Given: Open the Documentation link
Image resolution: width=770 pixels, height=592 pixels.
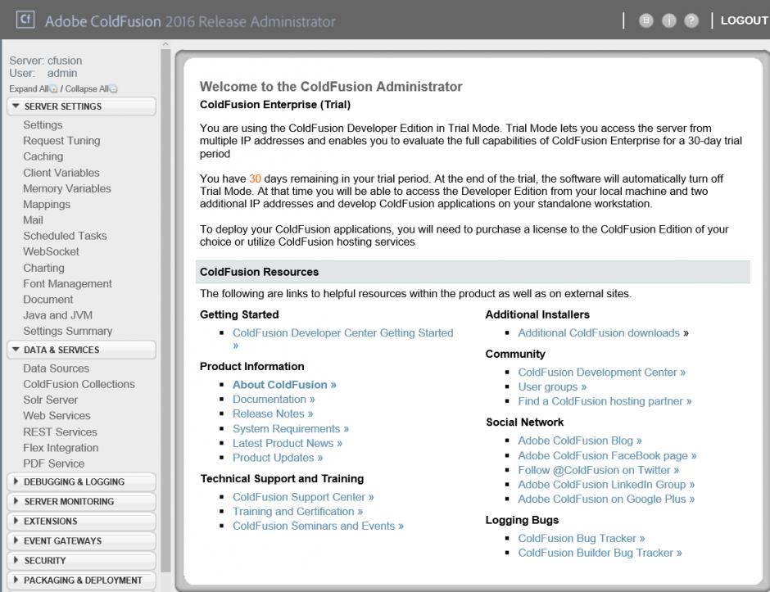Looking at the screenshot, I should coord(274,400).
